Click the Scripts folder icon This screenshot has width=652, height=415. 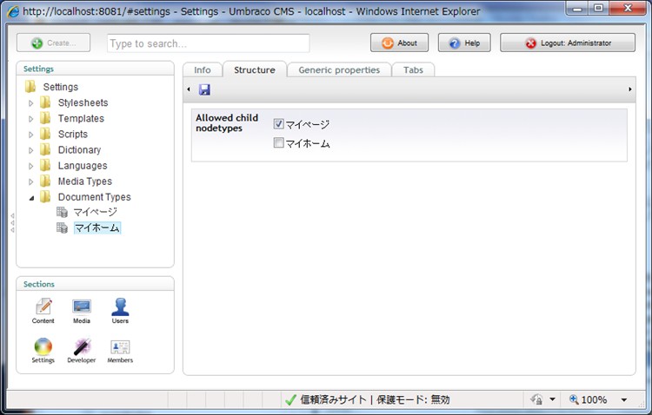click(45, 134)
